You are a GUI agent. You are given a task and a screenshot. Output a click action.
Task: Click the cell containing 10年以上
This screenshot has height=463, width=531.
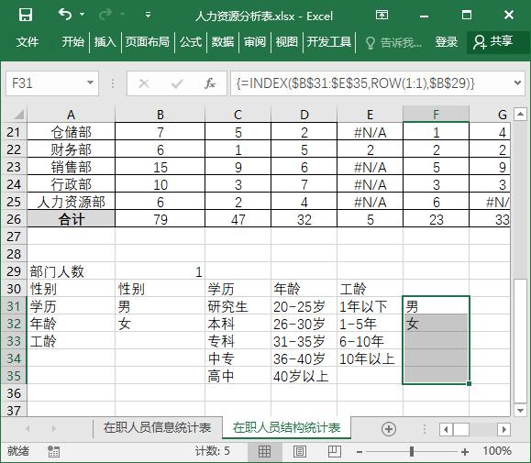[370, 358]
